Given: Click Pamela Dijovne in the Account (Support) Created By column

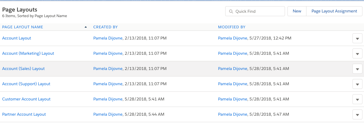Looking at the screenshot, I should (x=108, y=84).
